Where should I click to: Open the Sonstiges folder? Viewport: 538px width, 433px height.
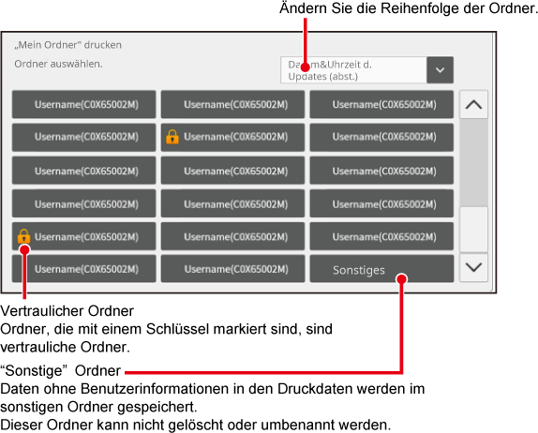[381, 269]
